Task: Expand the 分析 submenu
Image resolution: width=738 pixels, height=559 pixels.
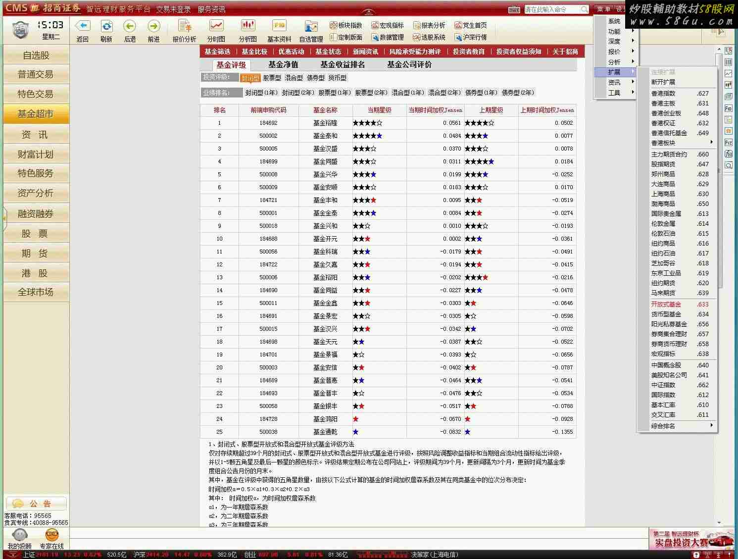Action: pos(615,62)
